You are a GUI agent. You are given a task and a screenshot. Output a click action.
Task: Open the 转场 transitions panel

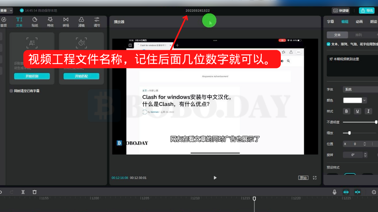(66, 22)
